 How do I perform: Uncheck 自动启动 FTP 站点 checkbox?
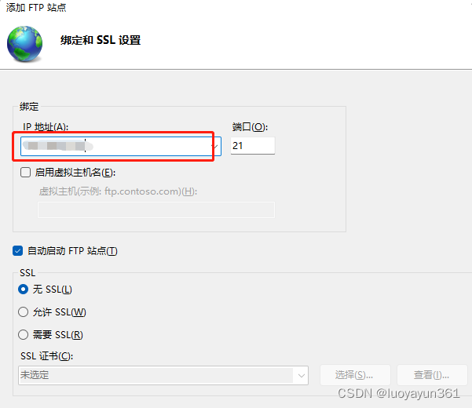coord(18,251)
